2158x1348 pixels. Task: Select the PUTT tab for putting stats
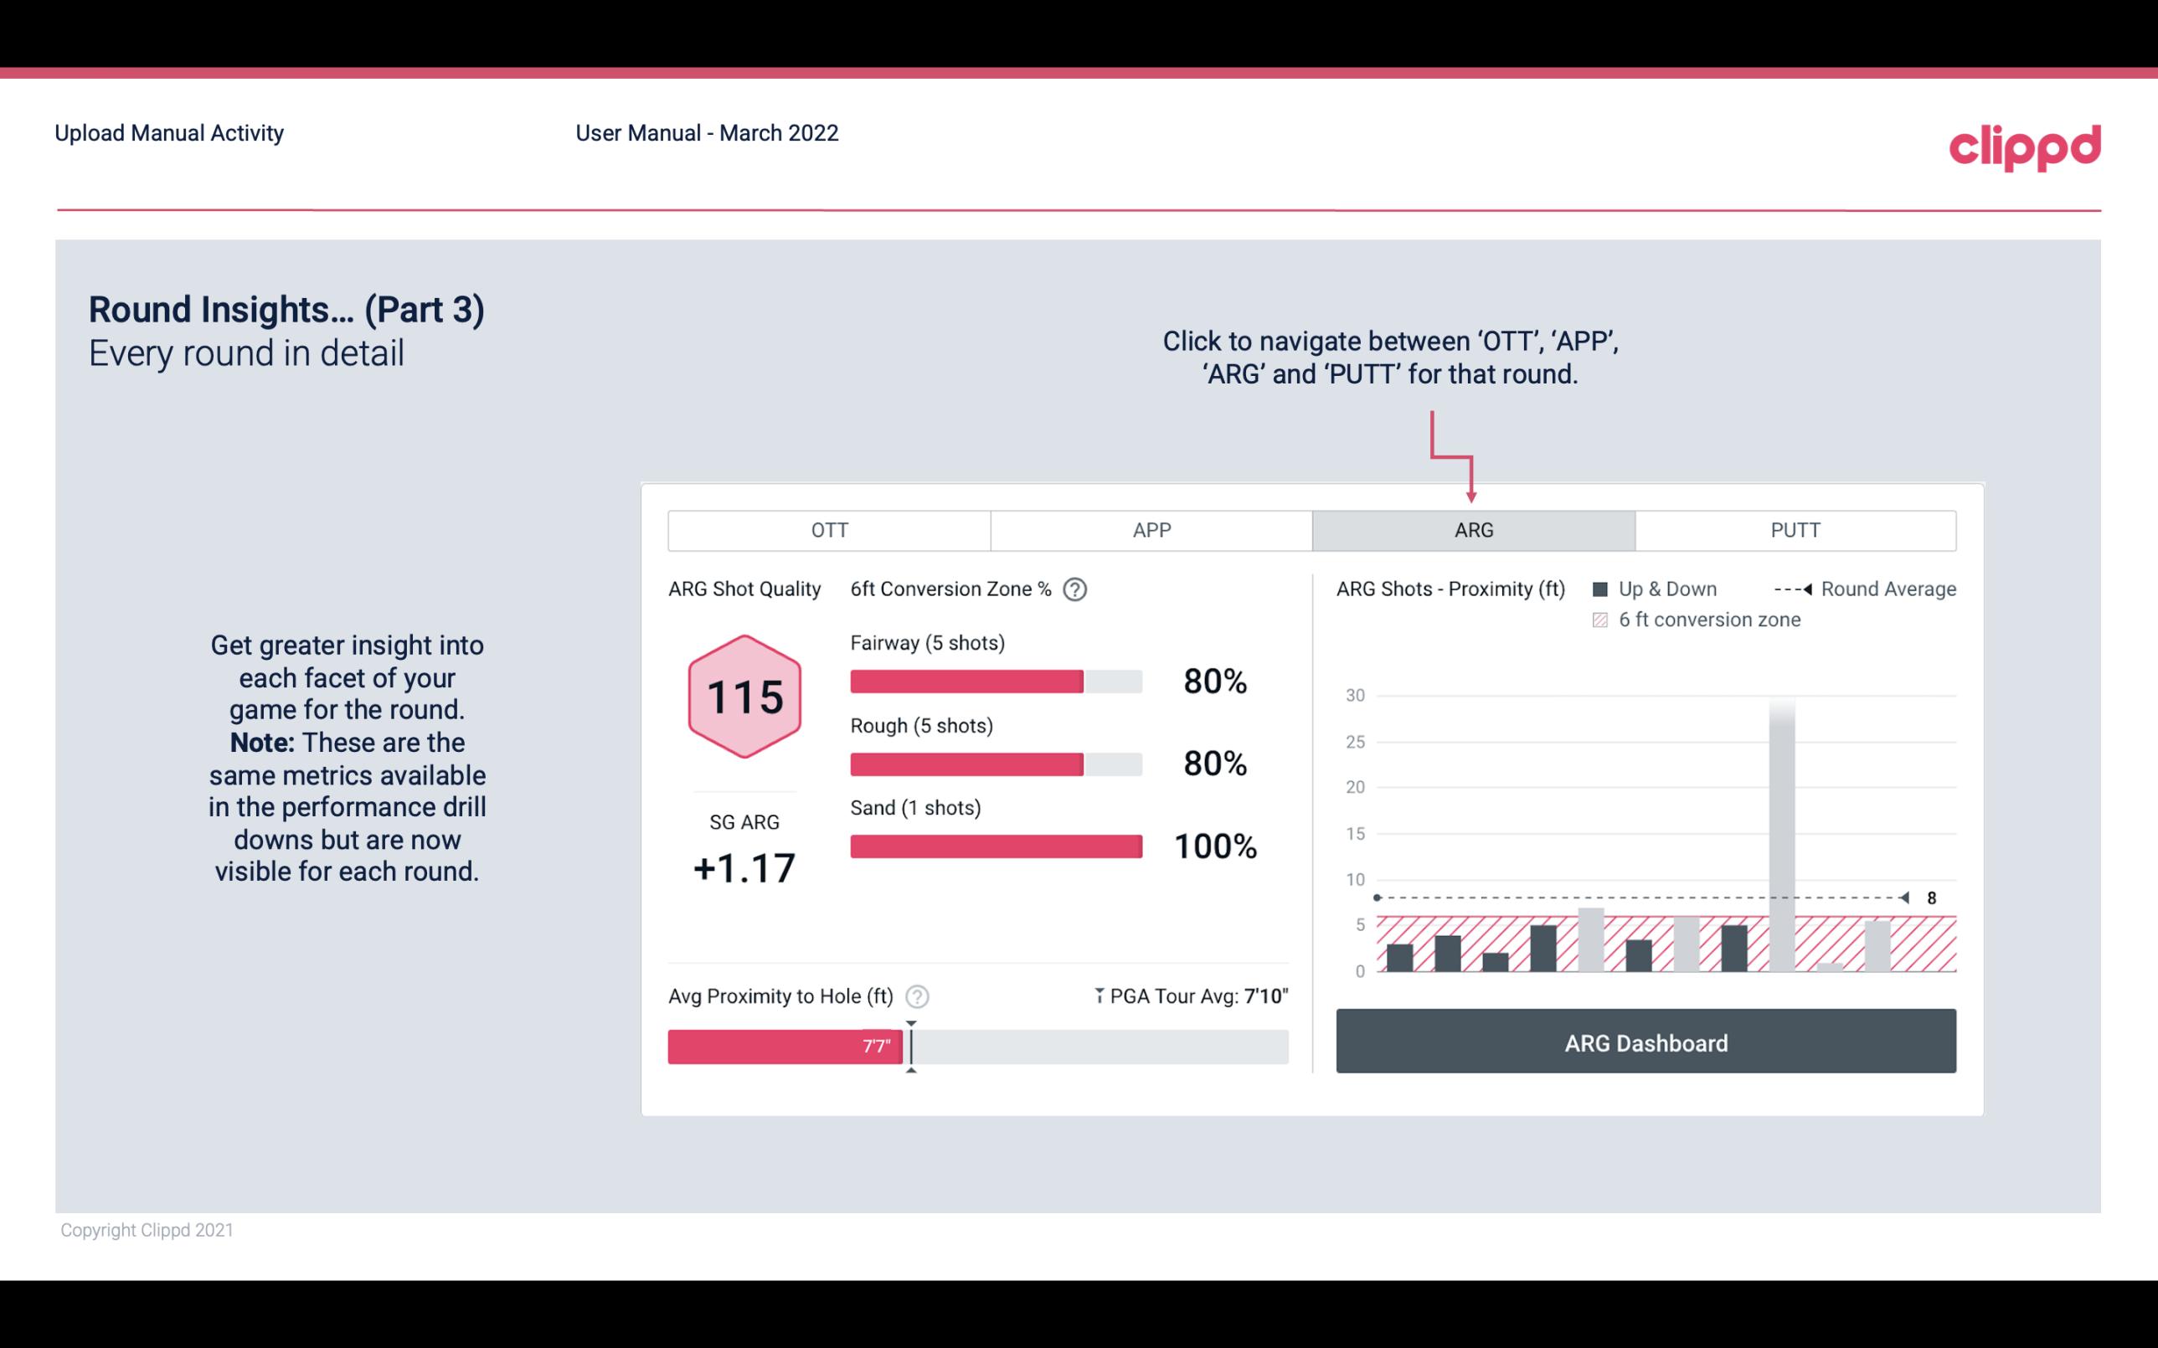[1791, 531]
